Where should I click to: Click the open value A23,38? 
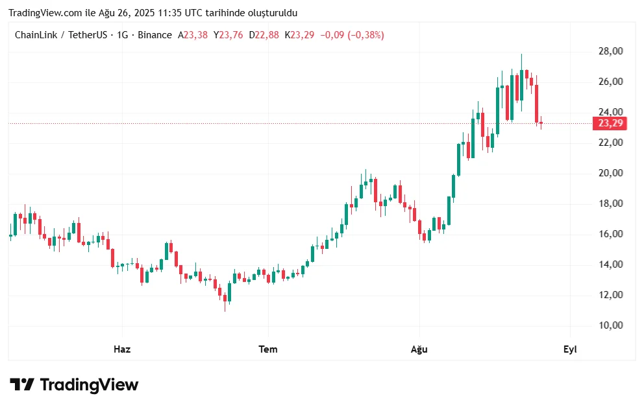point(193,35)
